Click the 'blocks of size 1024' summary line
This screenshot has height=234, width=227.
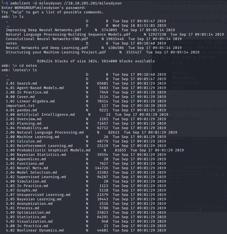pyautogui.click(x=96, y=61)
